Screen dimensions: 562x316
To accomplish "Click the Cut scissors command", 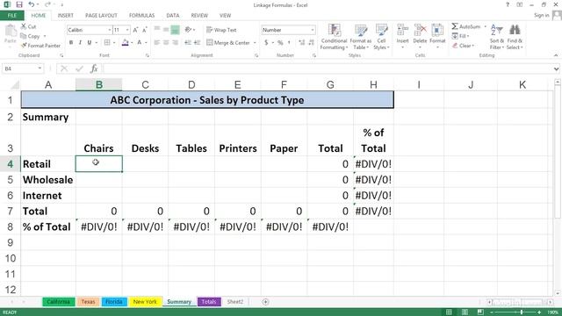I will click(28, 26).
